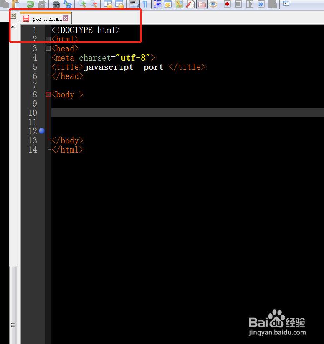Click the blue bookmark on line 12
Image resolution: width=324 pixels, height=344 pixels.
coord(42,131)
